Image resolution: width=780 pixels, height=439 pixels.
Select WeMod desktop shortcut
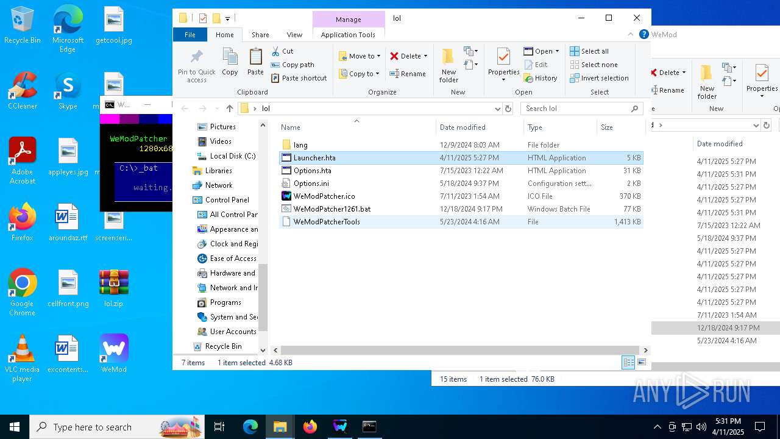point(114,354)
